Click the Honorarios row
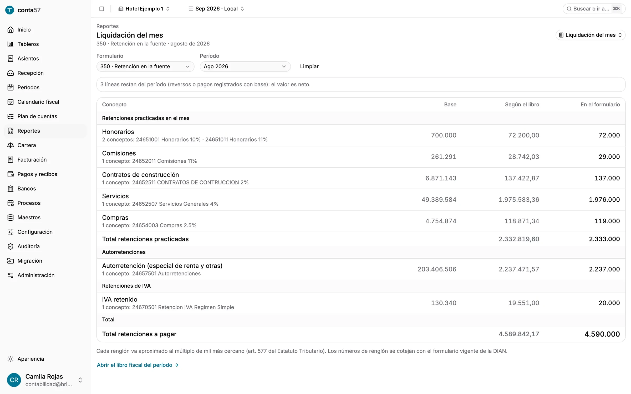Viewport: 631px width, 394px height. 361,135
